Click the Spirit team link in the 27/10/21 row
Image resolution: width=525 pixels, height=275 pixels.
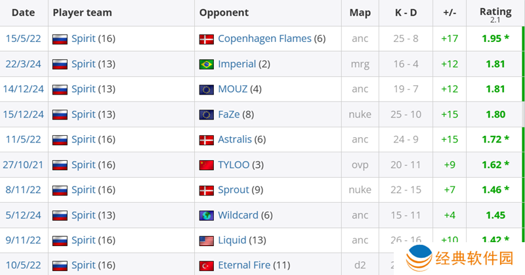(x=83, y=165)
